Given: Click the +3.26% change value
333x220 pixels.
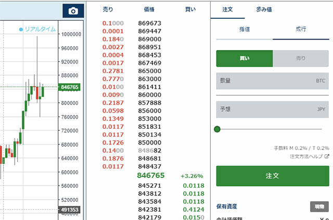Looking at the screenshot, I should coord(192,176).
